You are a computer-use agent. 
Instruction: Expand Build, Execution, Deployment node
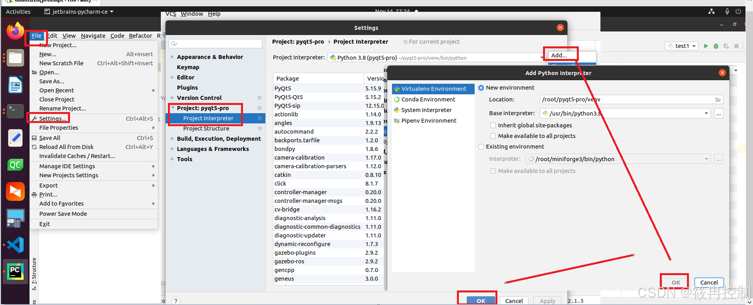173,139
